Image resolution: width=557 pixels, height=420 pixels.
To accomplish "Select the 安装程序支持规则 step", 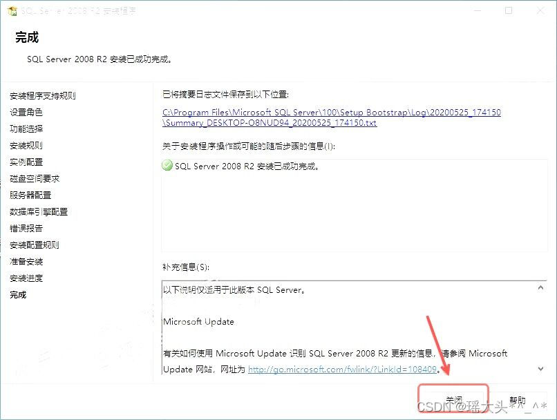I will pos(43,95).
